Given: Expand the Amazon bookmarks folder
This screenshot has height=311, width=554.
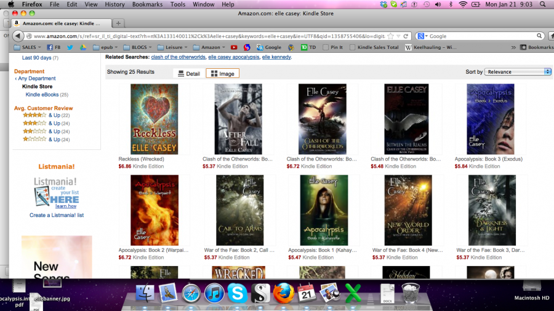Looking at the screenshot, I should [x=209, y=47].
